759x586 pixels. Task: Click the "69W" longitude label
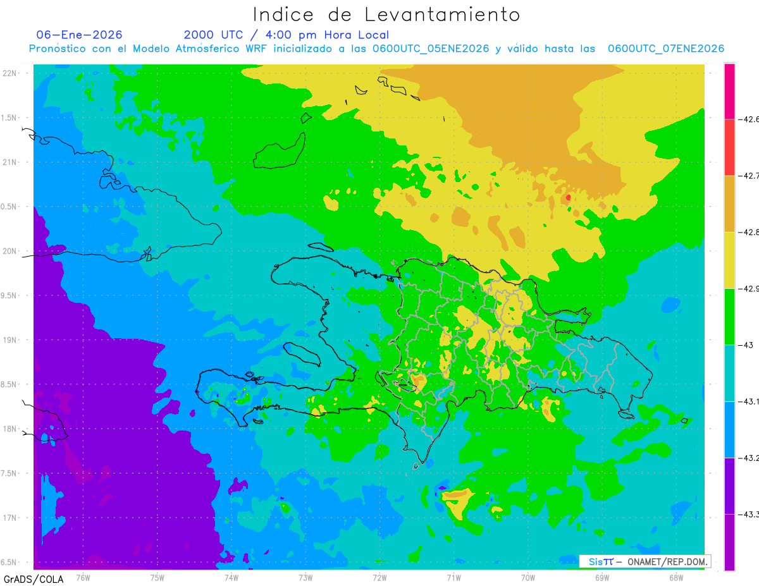coord(602,577)
